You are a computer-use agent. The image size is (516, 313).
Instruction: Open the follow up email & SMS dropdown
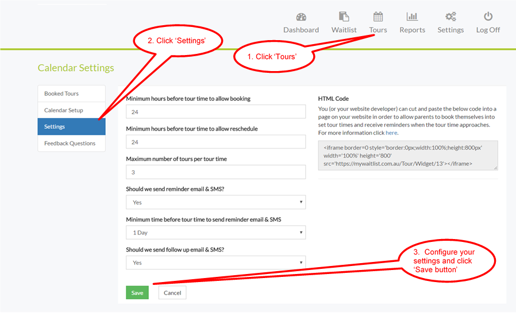click(x=215, y=263)
